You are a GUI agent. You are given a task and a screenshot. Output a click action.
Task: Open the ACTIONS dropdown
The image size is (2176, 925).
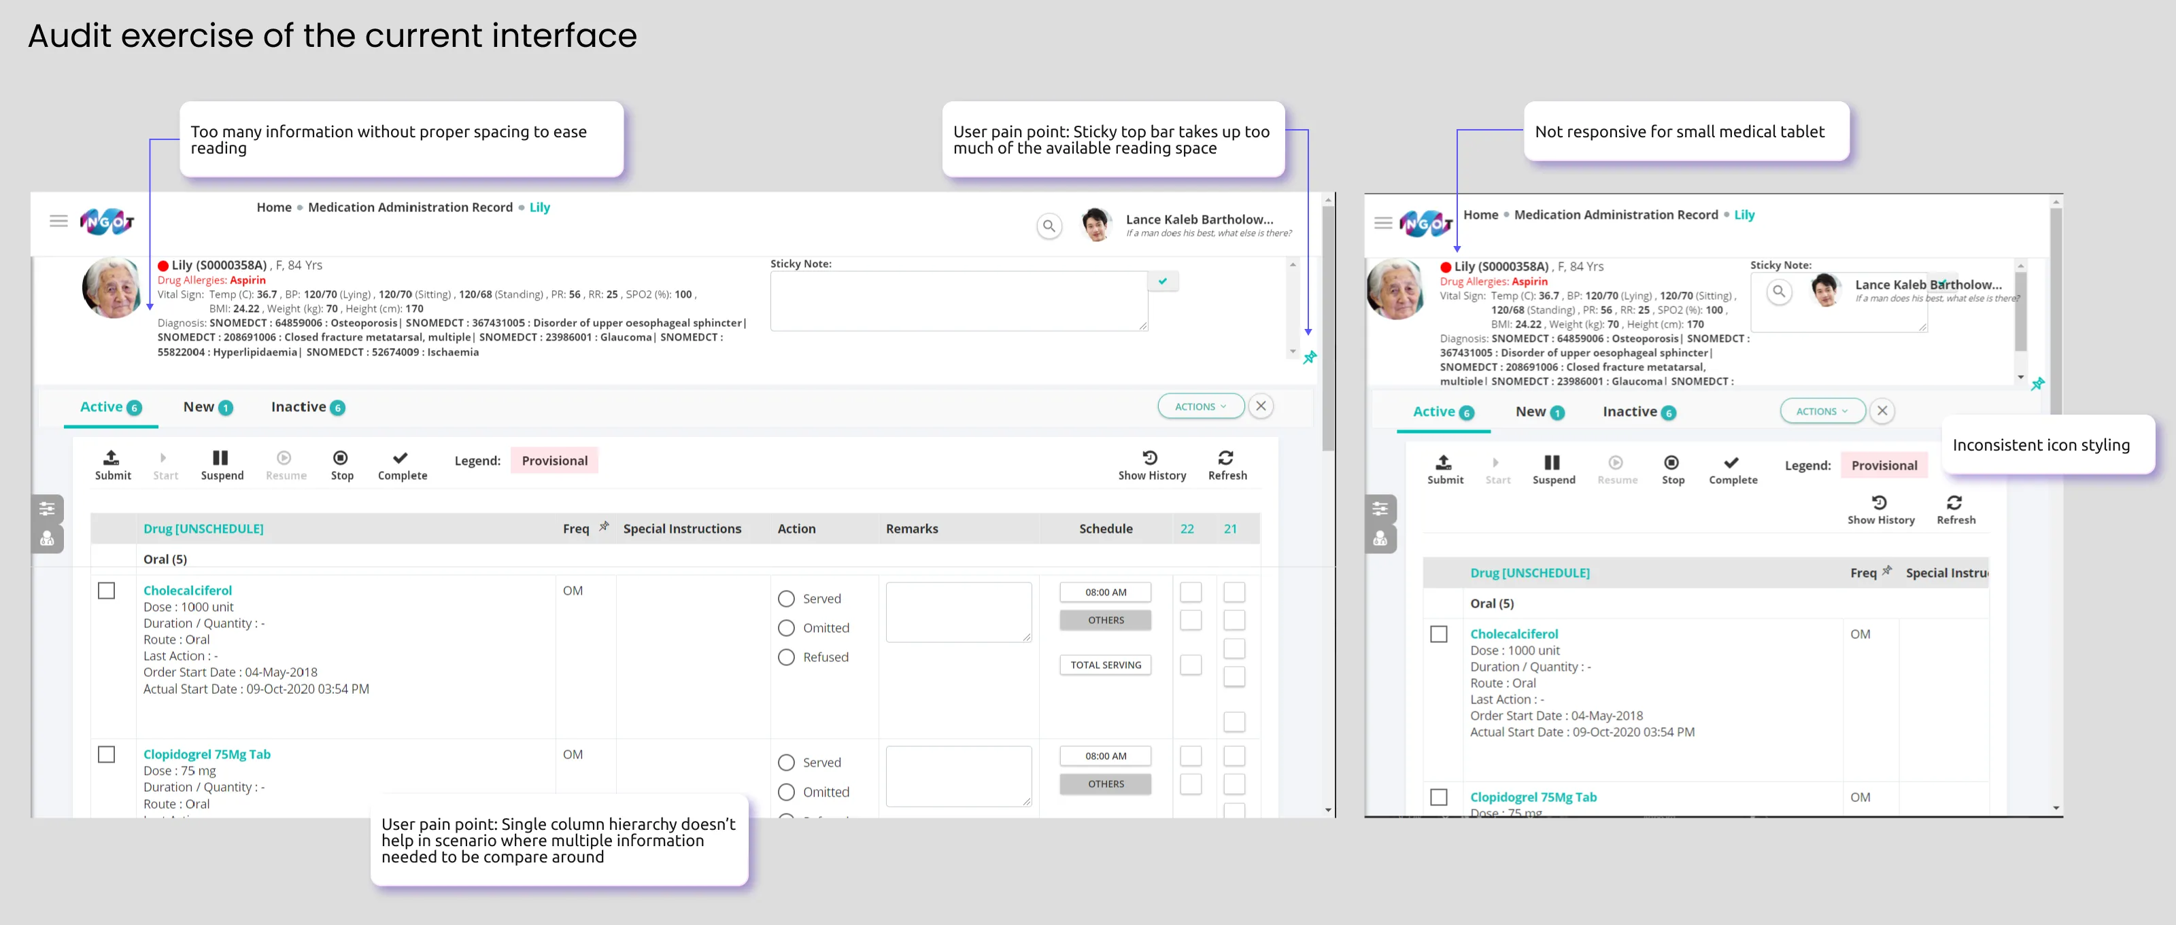tap(1200, 406)
